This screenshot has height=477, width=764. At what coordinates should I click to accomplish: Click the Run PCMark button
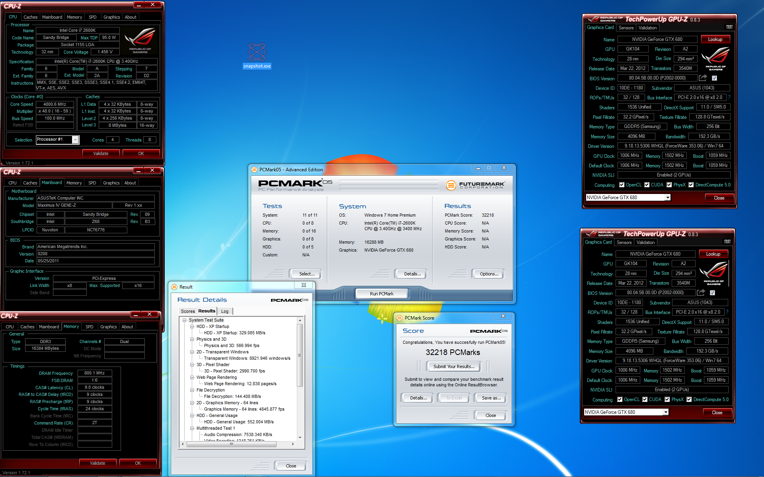[x=382, y=294]
